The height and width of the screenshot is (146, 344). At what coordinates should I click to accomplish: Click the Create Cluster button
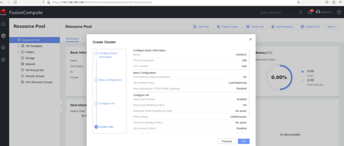[228, 27]
